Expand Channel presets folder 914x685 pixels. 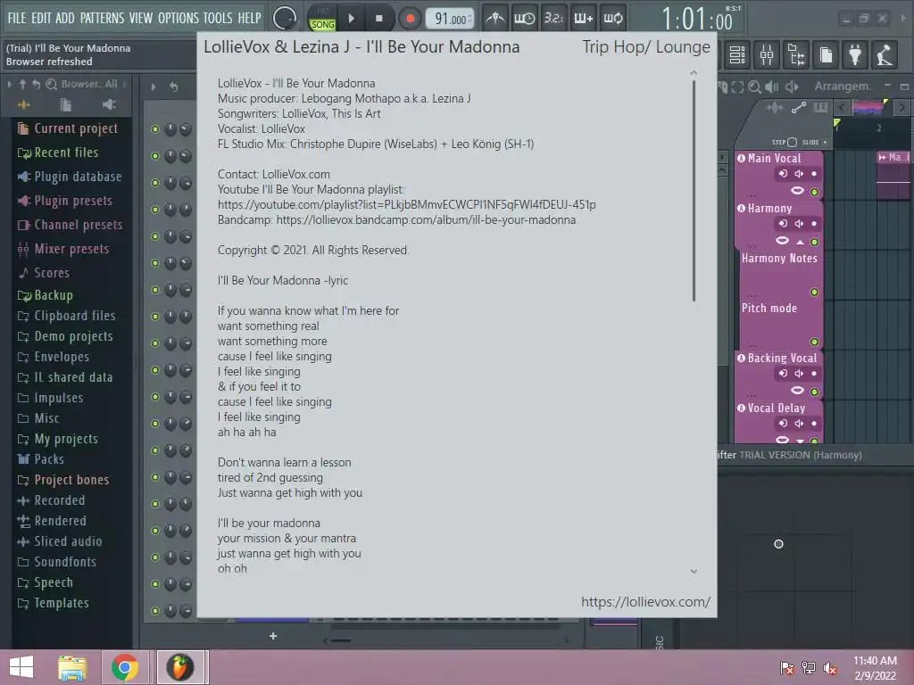(x=70, y=225)
